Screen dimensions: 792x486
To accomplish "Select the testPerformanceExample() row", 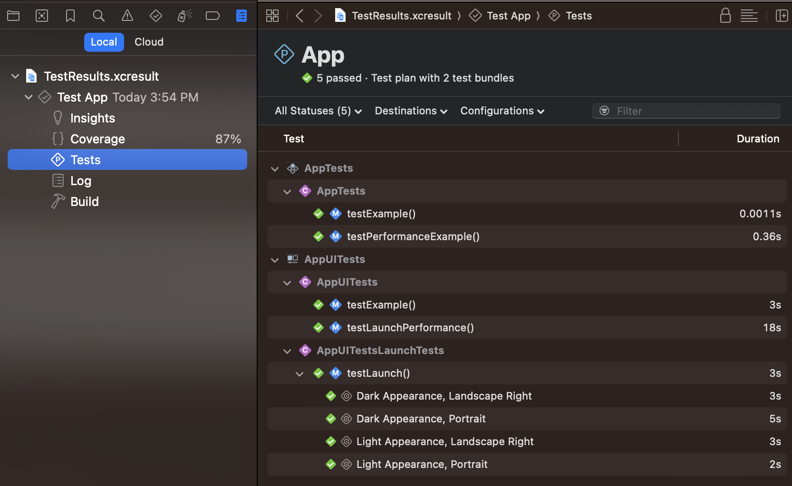I will (527, 236).
